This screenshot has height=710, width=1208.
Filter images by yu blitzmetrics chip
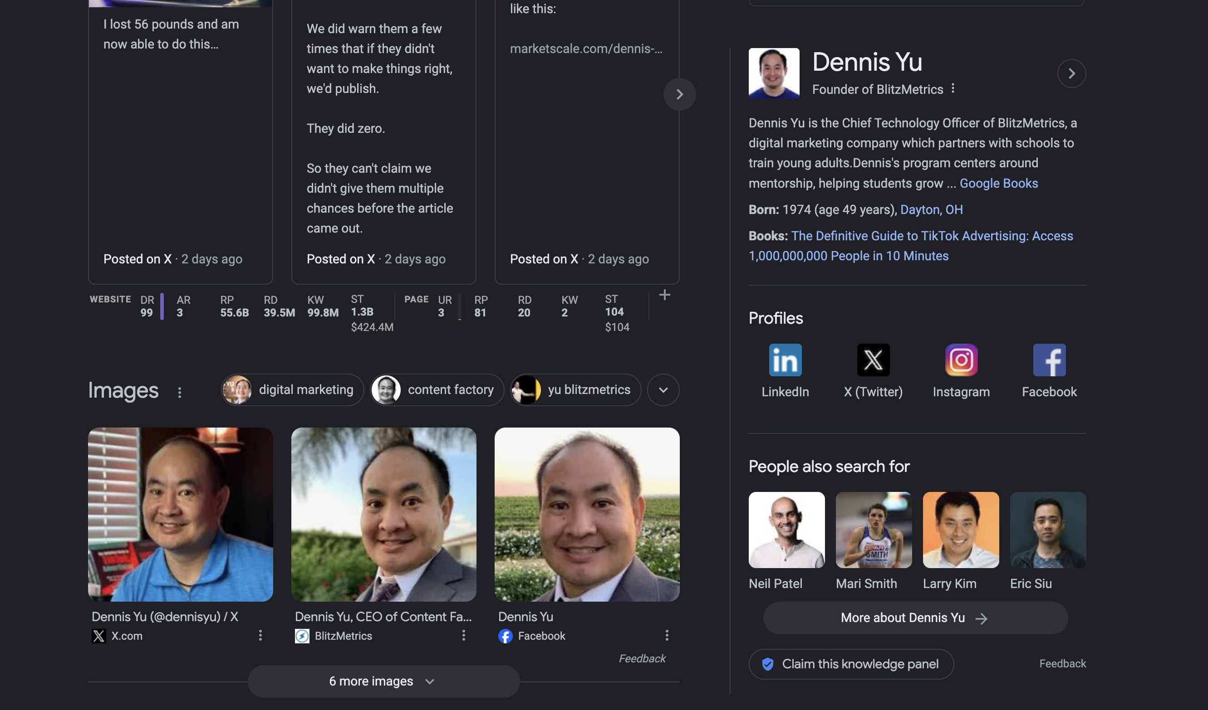pyautogui.click(x=575, y=390)
